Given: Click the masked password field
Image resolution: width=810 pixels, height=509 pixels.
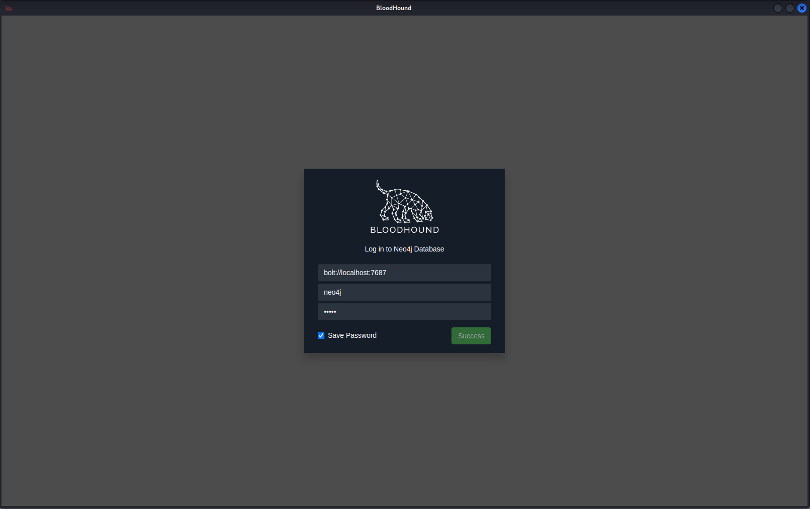Looking at the screenshot, I should [404, 312].
